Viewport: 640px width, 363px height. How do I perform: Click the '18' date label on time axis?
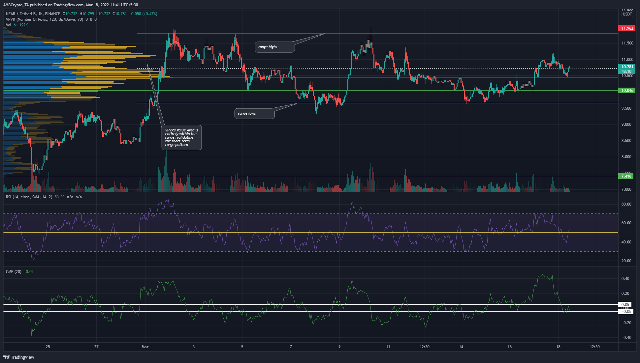click(558, 347)
